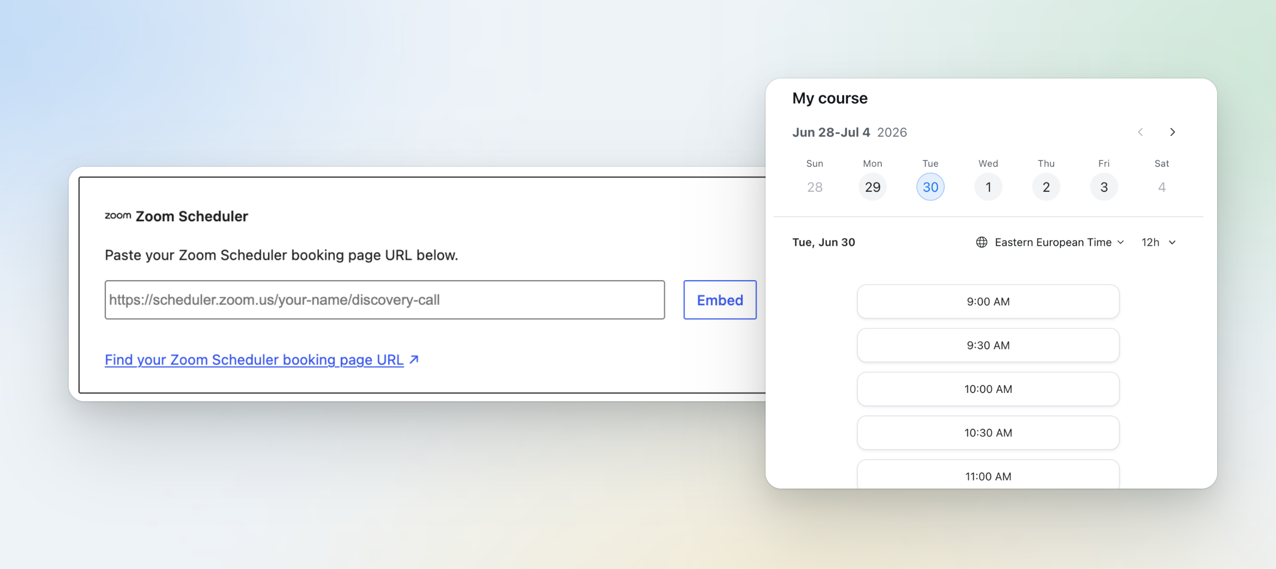Select Monday 29 in the calendar

click(x=872, y=187)
